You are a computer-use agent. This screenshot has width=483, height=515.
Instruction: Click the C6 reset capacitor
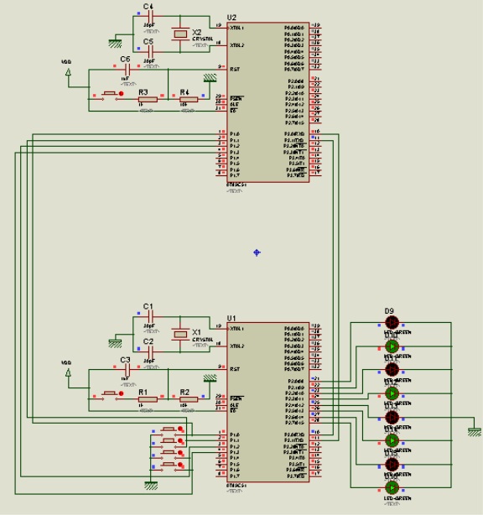coord(127,70)
